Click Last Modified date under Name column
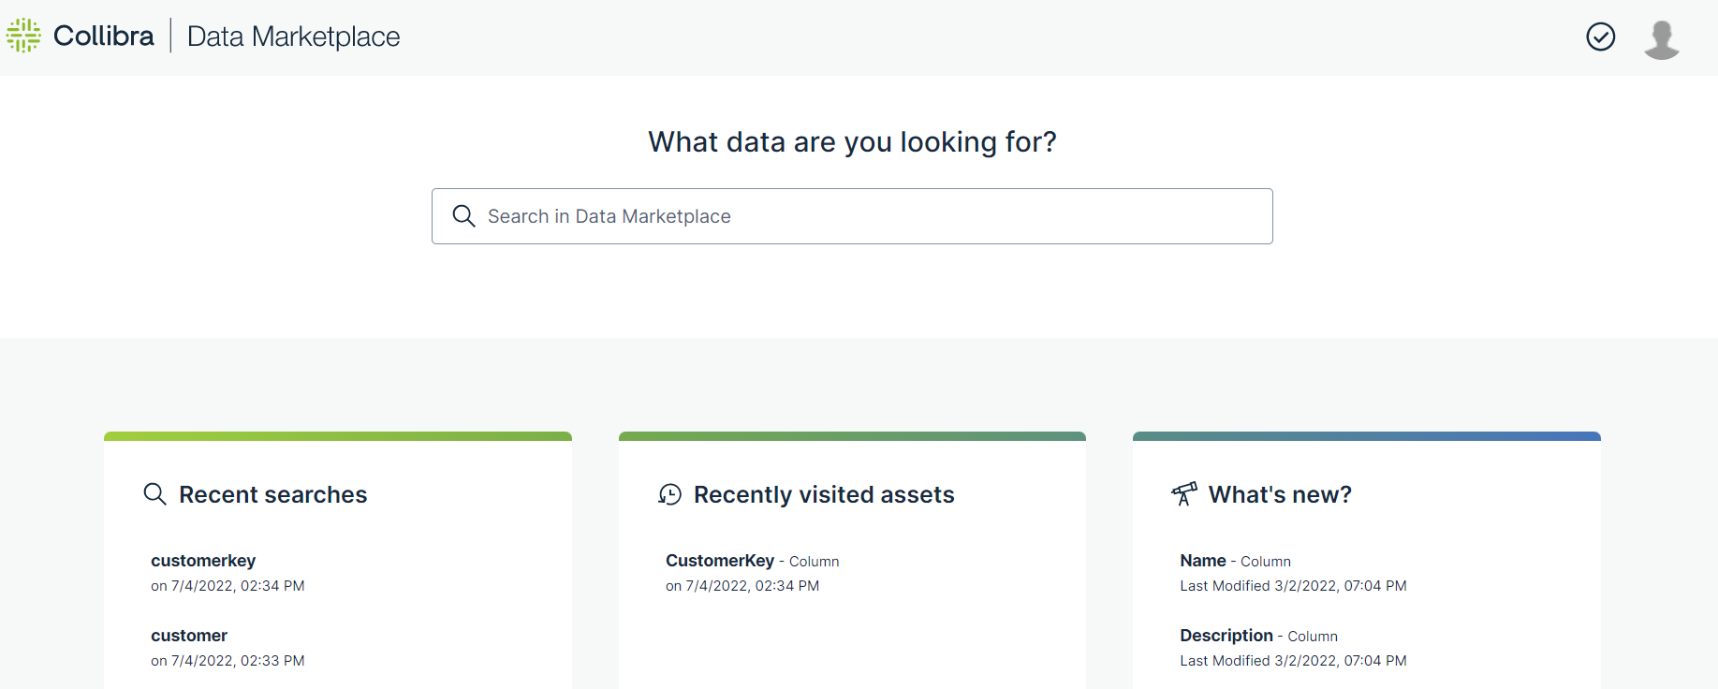 point(1292,586)
